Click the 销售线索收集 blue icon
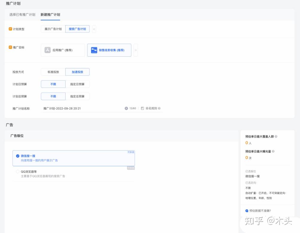Image resolution: width=300 pixels, height=233 pixels. click(x=94, y=50)
